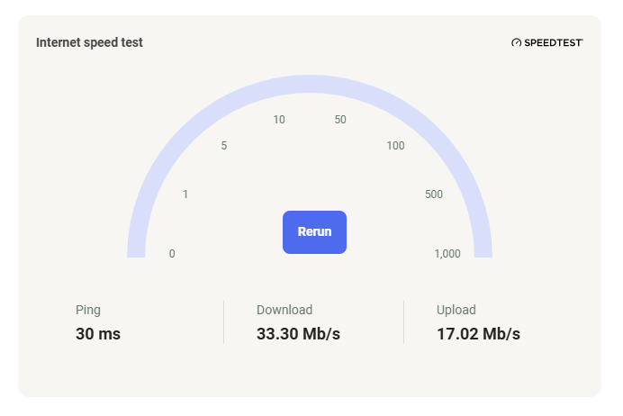The image size is (623, 416).
Task: Click the 50 label on the gauge
Action: (x=340, y=121)
